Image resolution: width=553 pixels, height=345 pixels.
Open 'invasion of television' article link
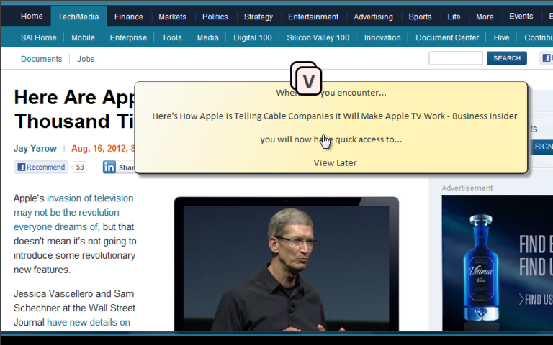pos(90,198)
